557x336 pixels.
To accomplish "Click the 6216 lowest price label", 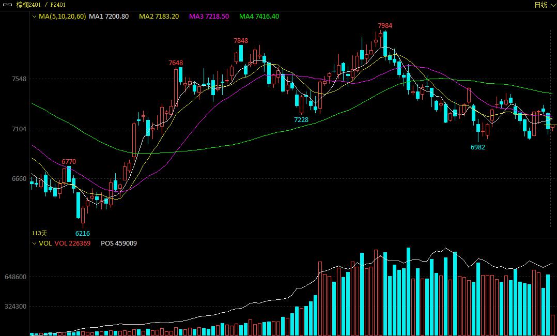I will point(83,234).
